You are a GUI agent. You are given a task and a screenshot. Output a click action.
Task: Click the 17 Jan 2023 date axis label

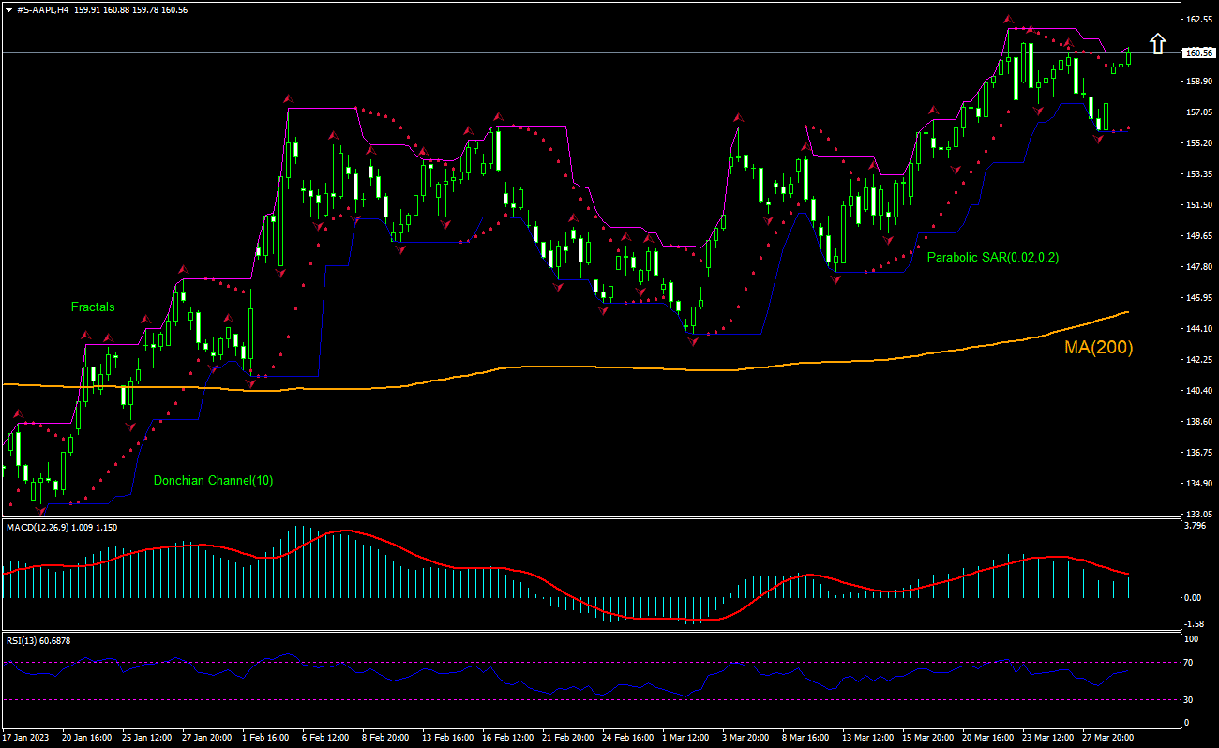(24, 738)
